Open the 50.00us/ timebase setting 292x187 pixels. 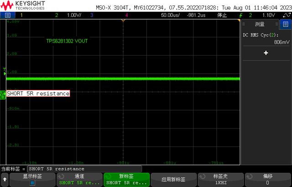pos(170,15)
